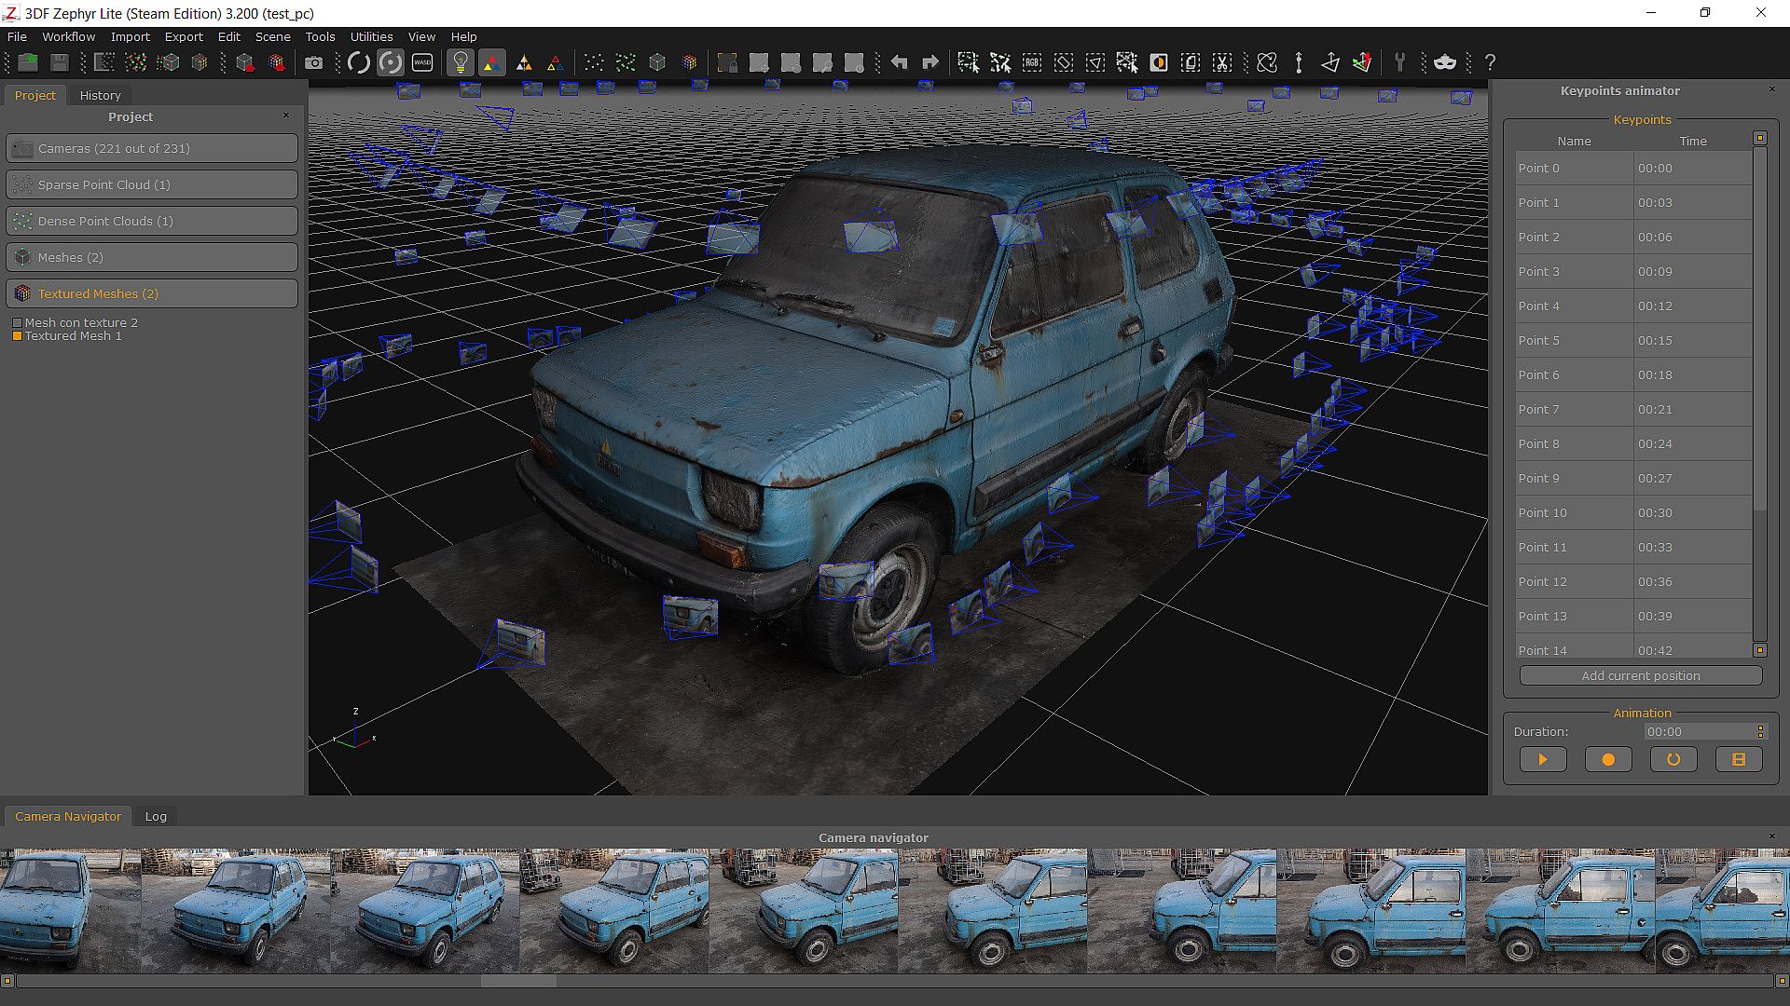Screen dimensions: 1790x1006
Task: Click the RGB selection tool icon
Action: [x=1032, y=62]
